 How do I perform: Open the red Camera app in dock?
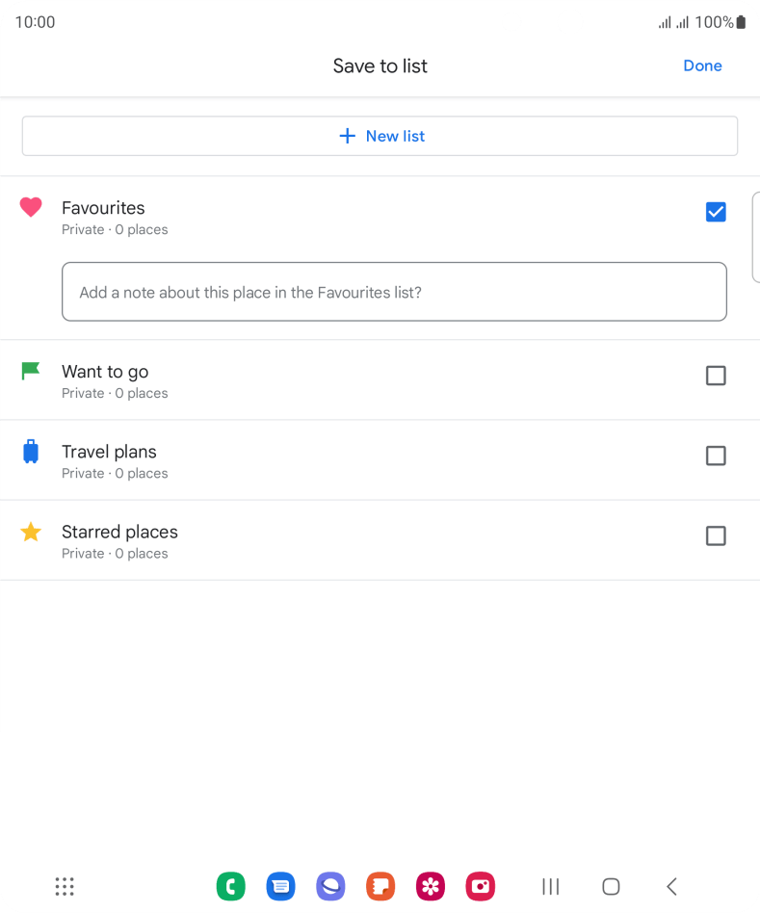481,886
